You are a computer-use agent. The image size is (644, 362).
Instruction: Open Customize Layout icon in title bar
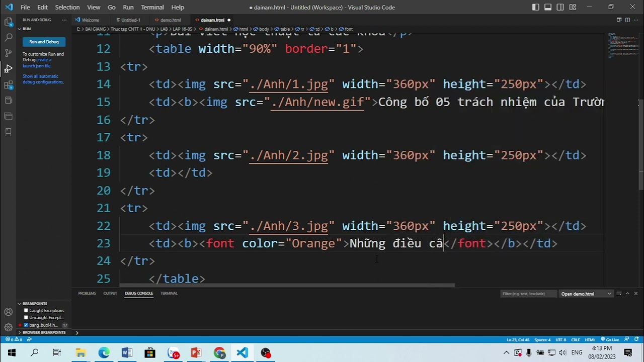(x=573, y=7)
